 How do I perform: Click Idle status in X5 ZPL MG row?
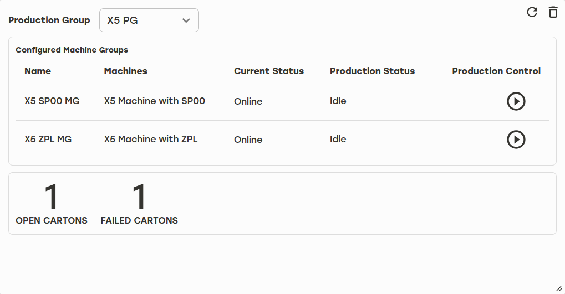click(338, 140)
